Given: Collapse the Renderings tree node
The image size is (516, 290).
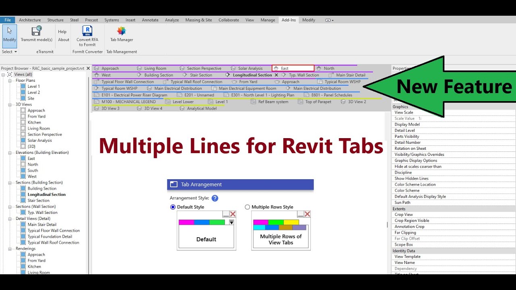Looking at the screenshot, I should pos(10,249).
